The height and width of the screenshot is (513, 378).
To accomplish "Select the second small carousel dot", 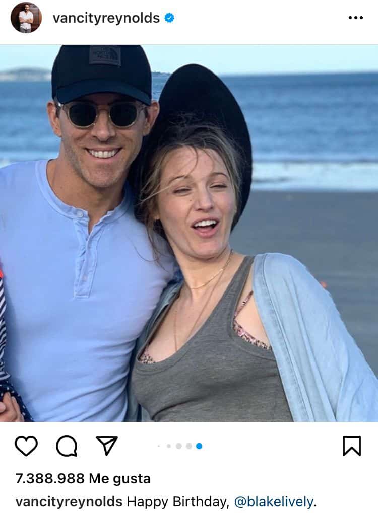I will coord(169,446).
